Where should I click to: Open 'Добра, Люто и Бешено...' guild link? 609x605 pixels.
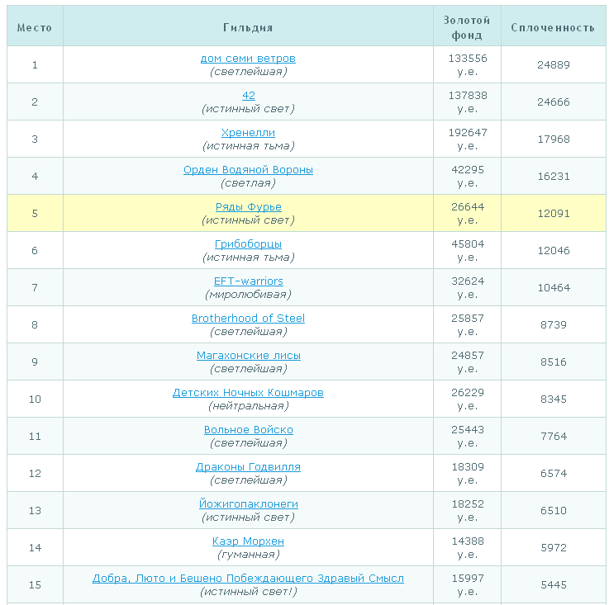(x=248, y=579)
